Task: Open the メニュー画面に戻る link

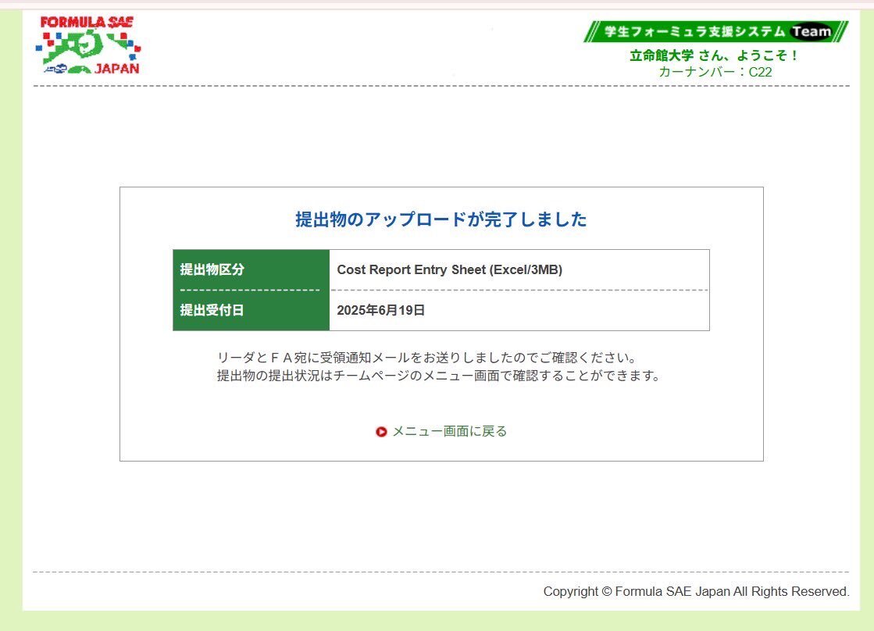Action: tap(450, 431)
